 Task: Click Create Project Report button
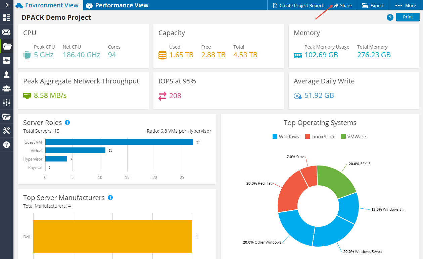click(298, 5)
